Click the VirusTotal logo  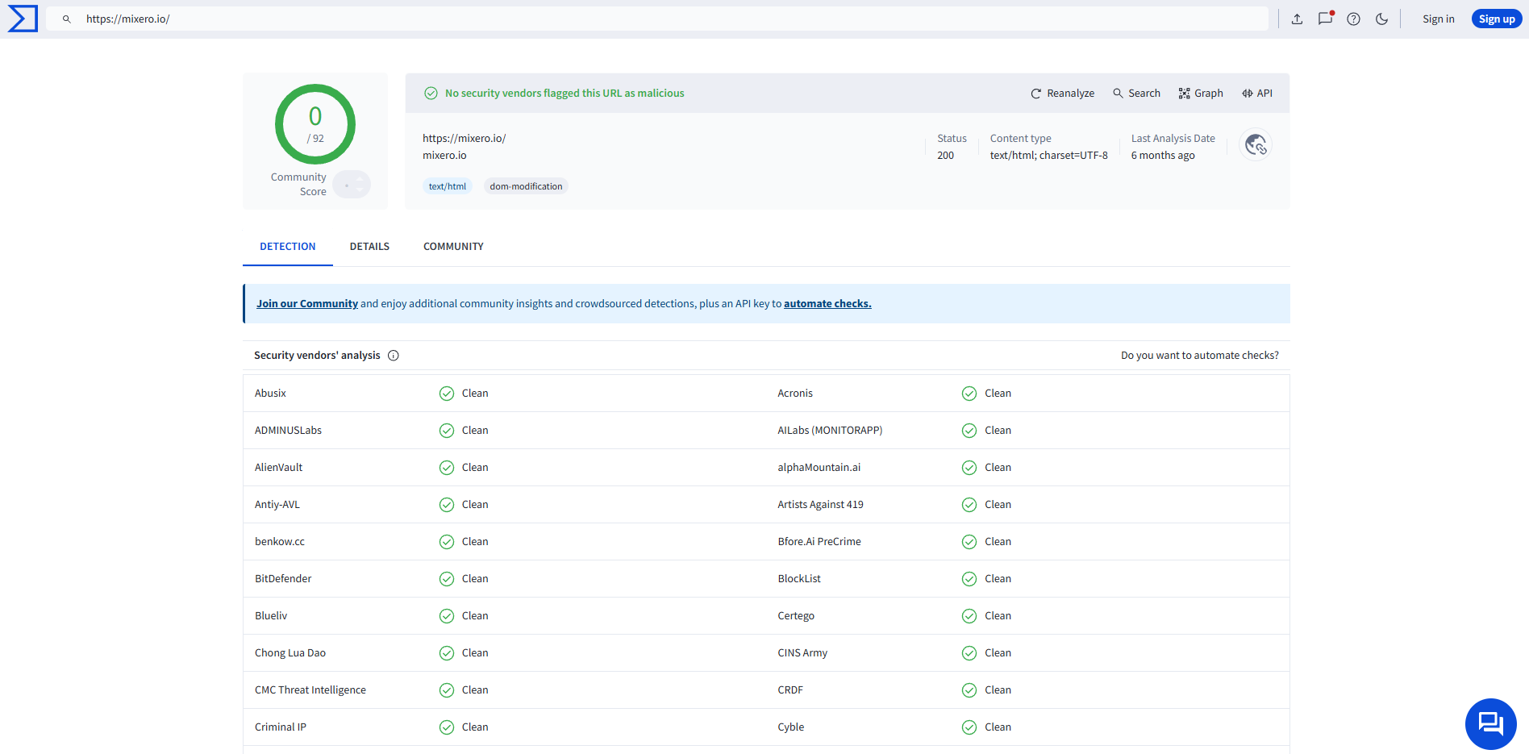tap(23, 19)
